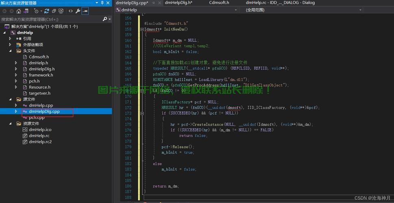The image size is (394, 203).
Task: Click the refresh icon in Solution Explorer toolbar
Action: click(x=46, y=11)
